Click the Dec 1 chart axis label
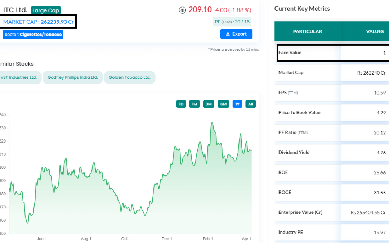This screenshot has width=389, height=243. point(167,239)
